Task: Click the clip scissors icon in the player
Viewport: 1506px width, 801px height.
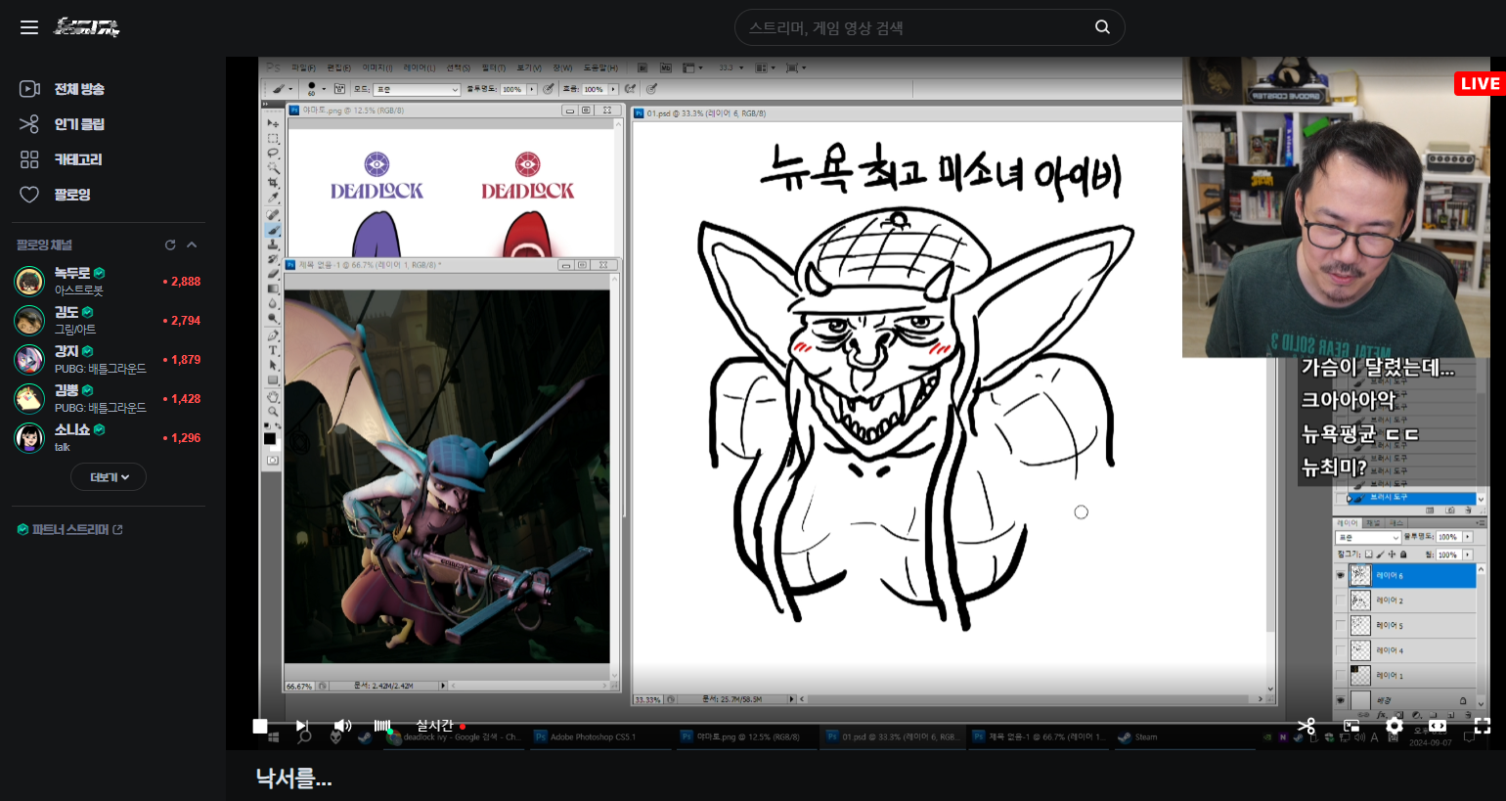Action: [x=1307, y=726]
